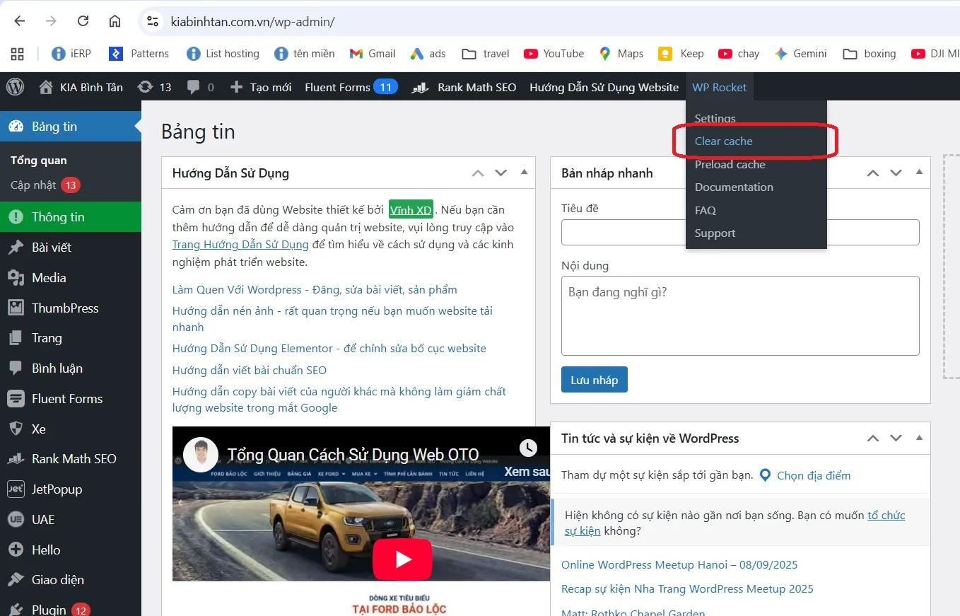960x616 pixels.
Task: Play the Tổng Quan Cách Sử Dụng Web OTO video
Action: pos(402,559)
